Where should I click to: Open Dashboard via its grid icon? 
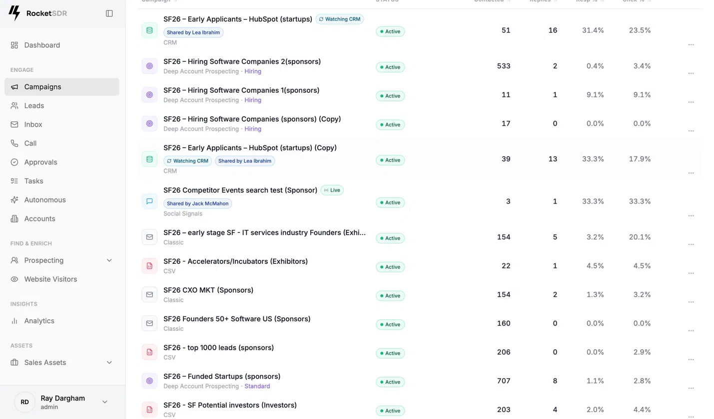point(14,45)
